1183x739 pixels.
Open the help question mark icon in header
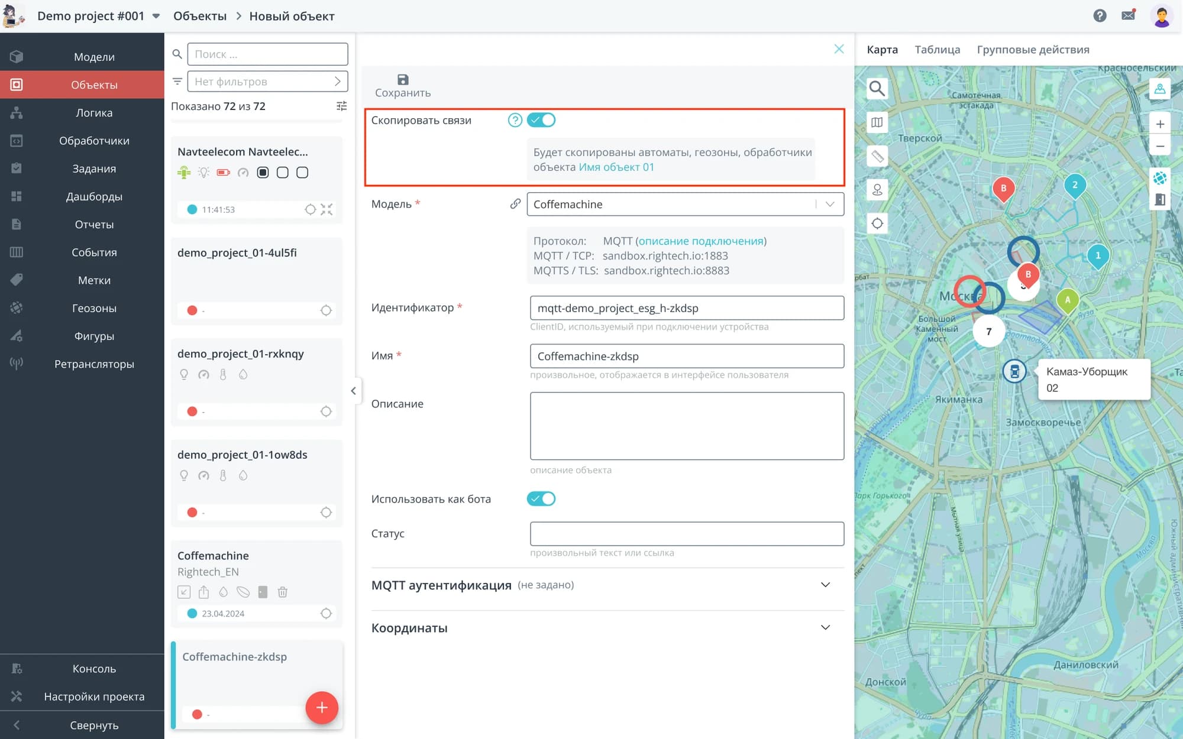1100,16
